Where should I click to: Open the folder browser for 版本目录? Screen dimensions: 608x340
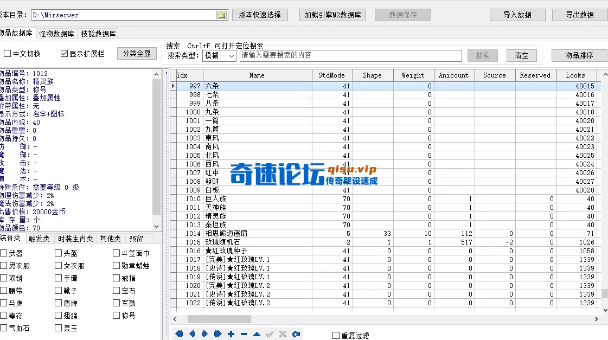coord(221,15)
